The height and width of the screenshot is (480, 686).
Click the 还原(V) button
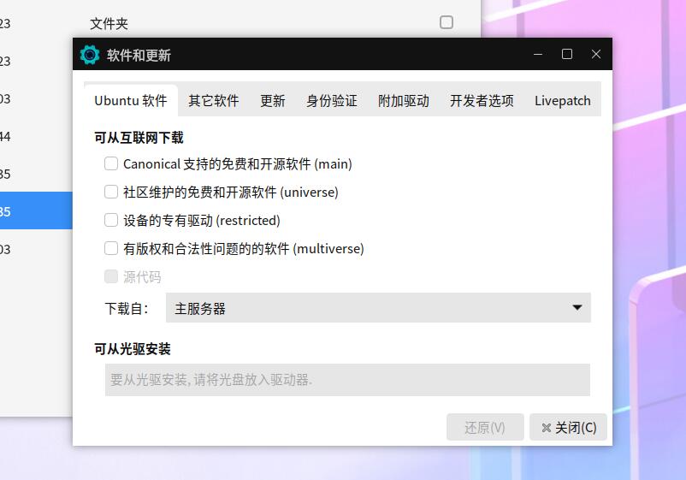[485, 427]
